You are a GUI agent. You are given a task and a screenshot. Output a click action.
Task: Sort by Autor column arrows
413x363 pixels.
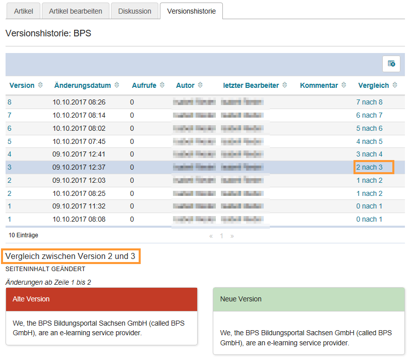(x=200, y=85)
